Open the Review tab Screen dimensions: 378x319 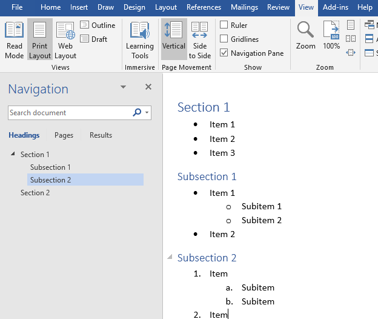(x=278, y=7)
